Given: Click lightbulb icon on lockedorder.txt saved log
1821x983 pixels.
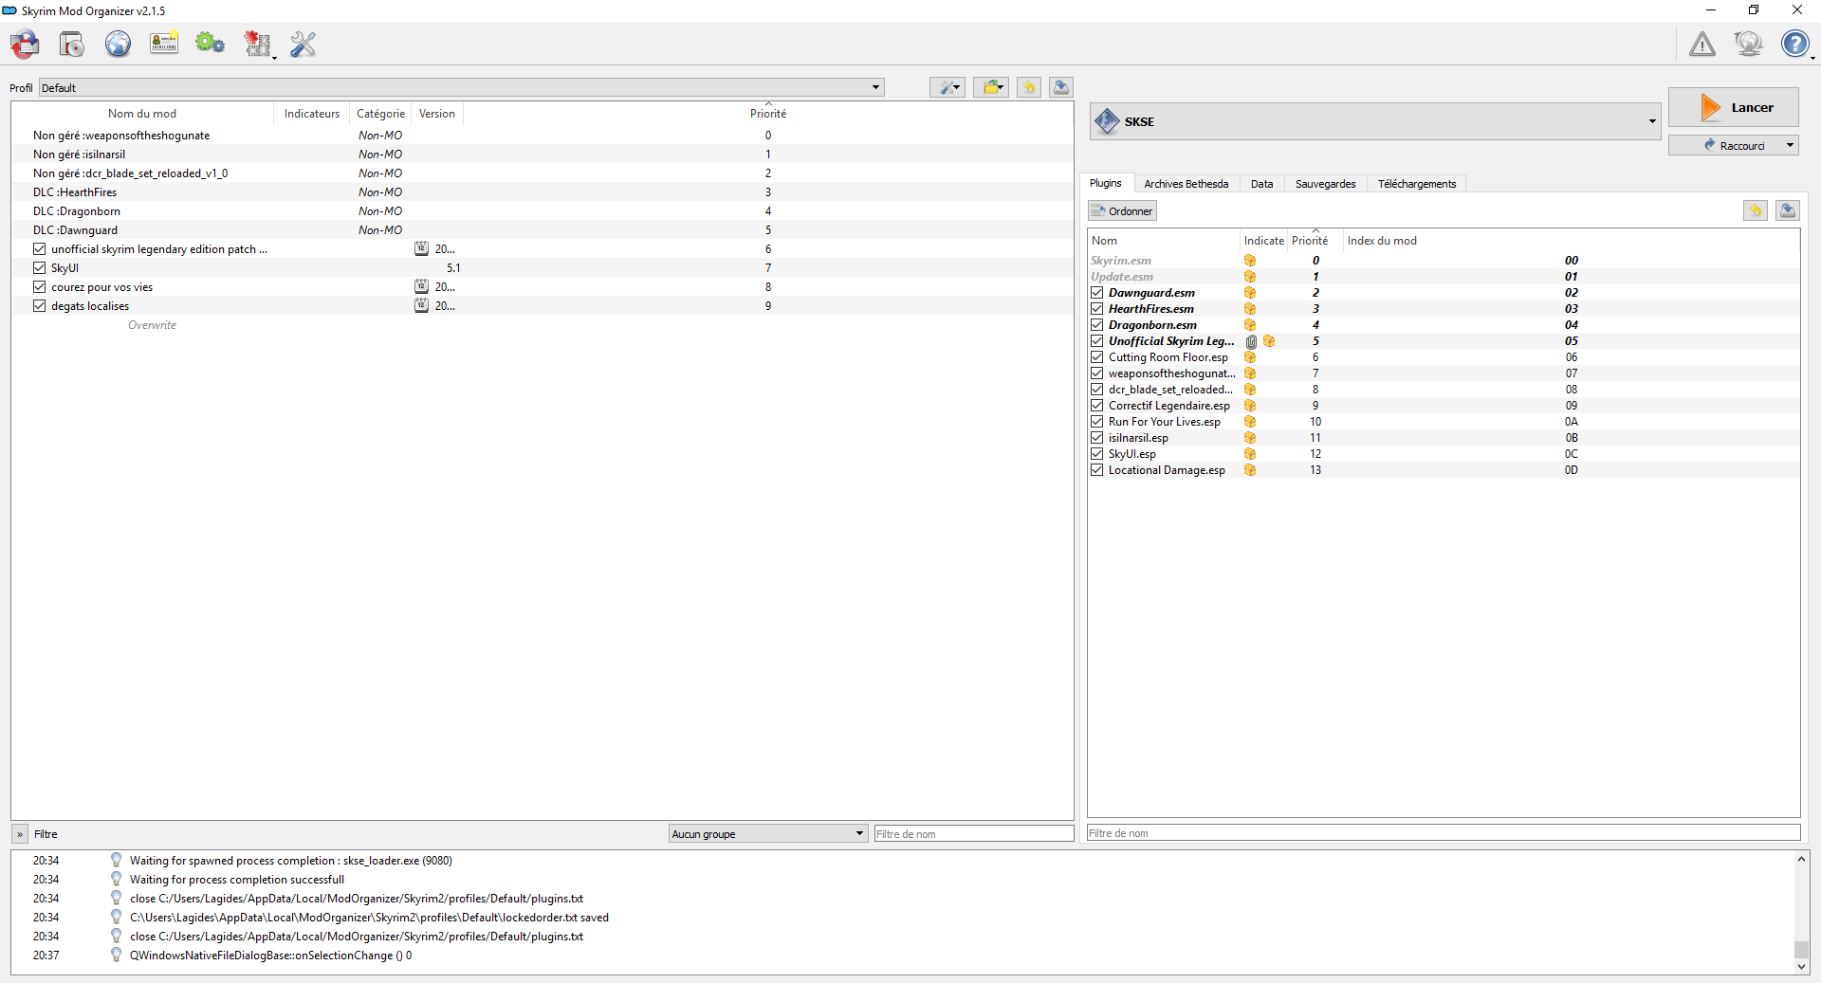Looking at the screenshot, I should coord(116,917).
